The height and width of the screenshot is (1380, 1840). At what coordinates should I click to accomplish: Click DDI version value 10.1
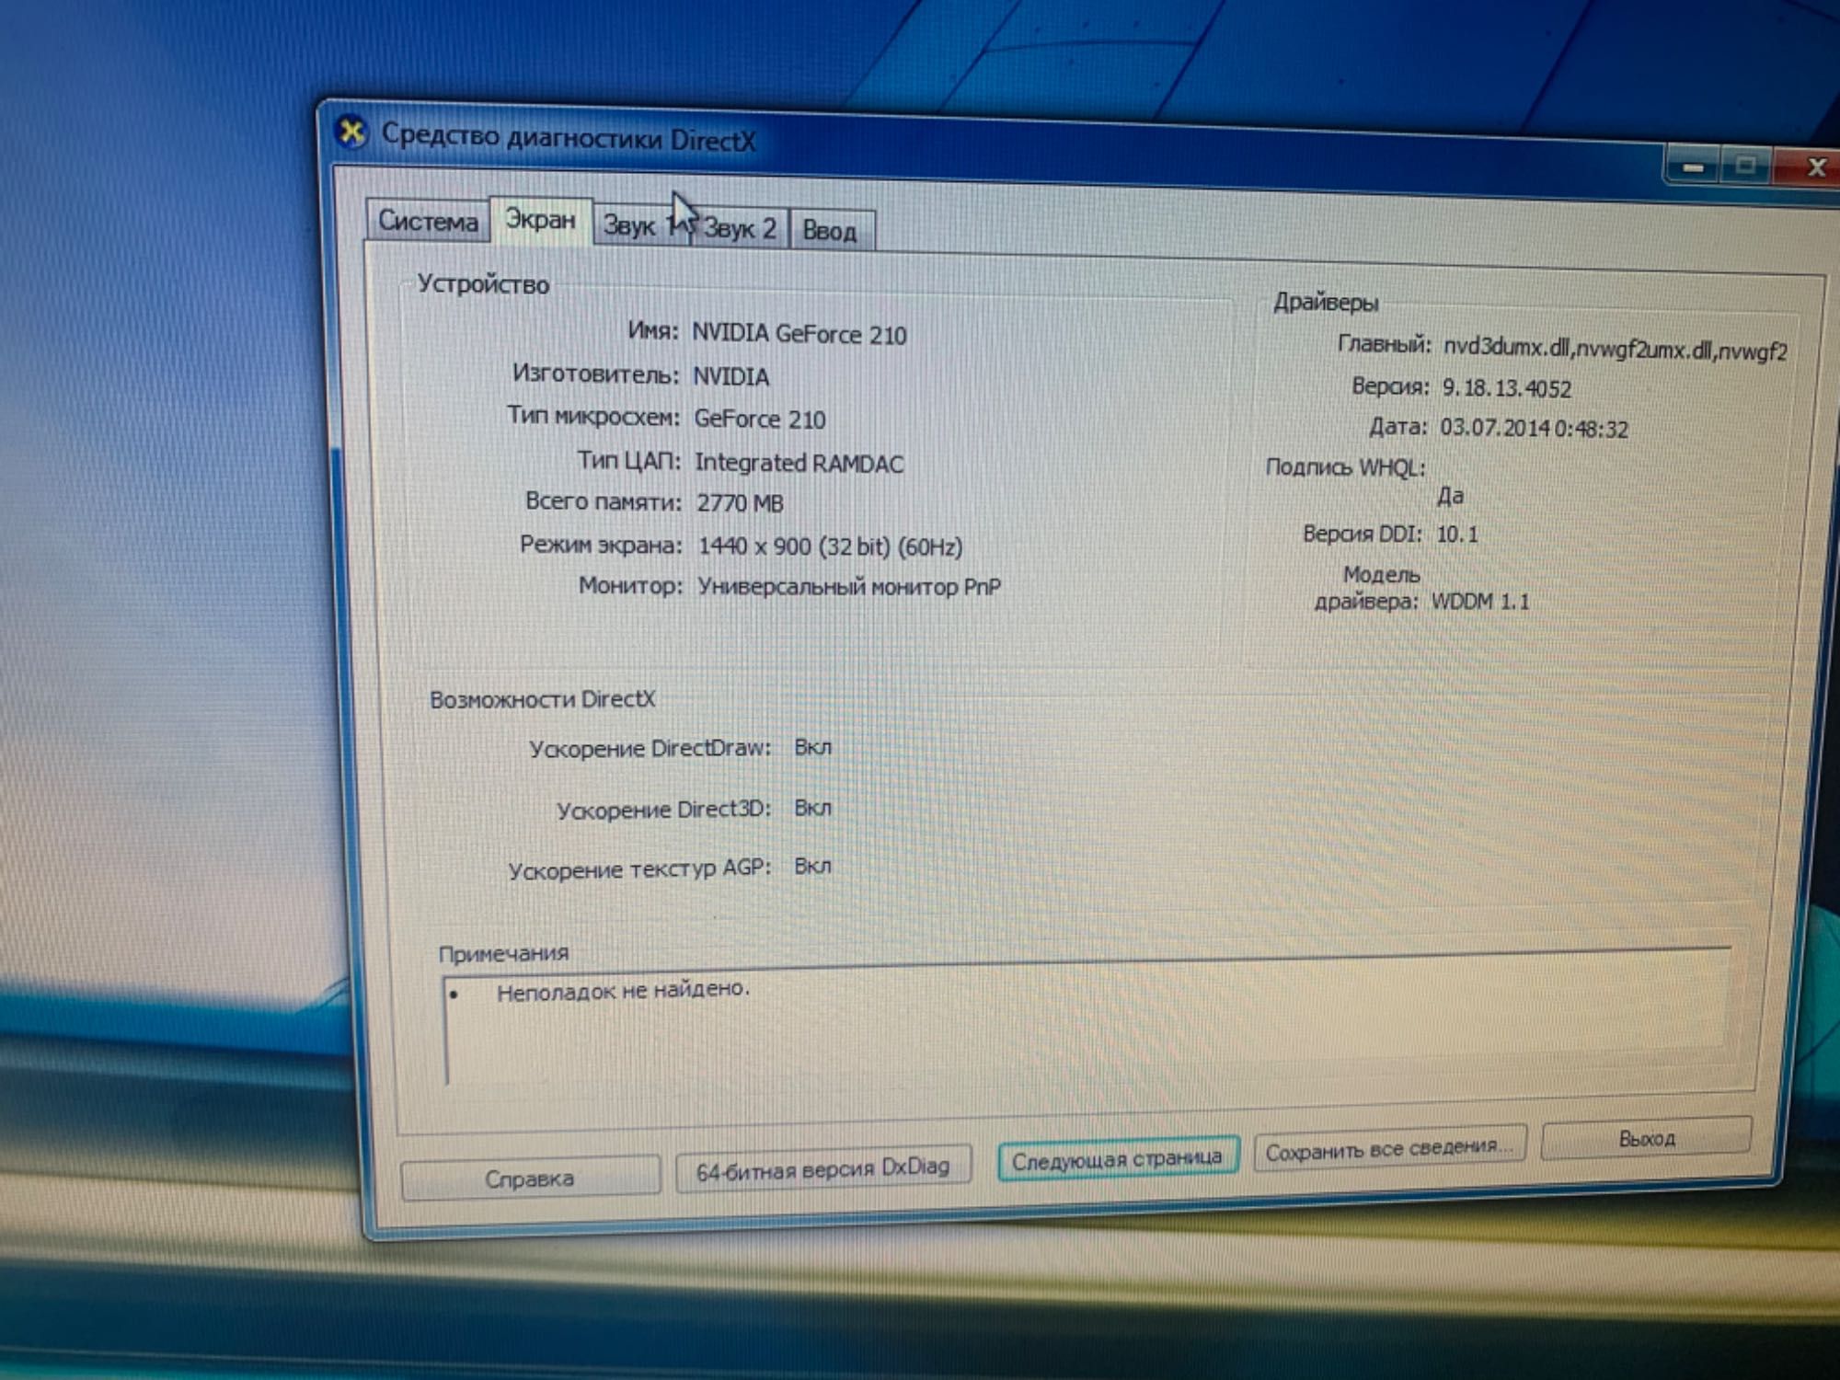point(1457,535)
